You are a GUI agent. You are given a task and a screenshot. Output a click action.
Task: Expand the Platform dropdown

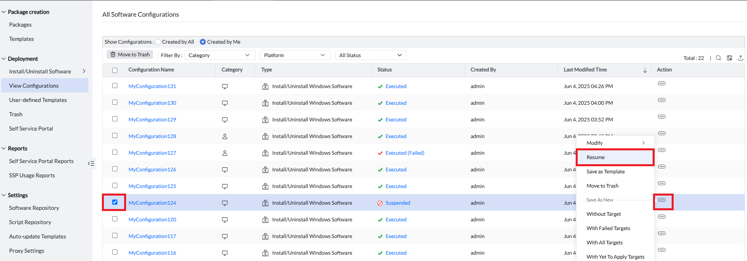click(295, 55)
